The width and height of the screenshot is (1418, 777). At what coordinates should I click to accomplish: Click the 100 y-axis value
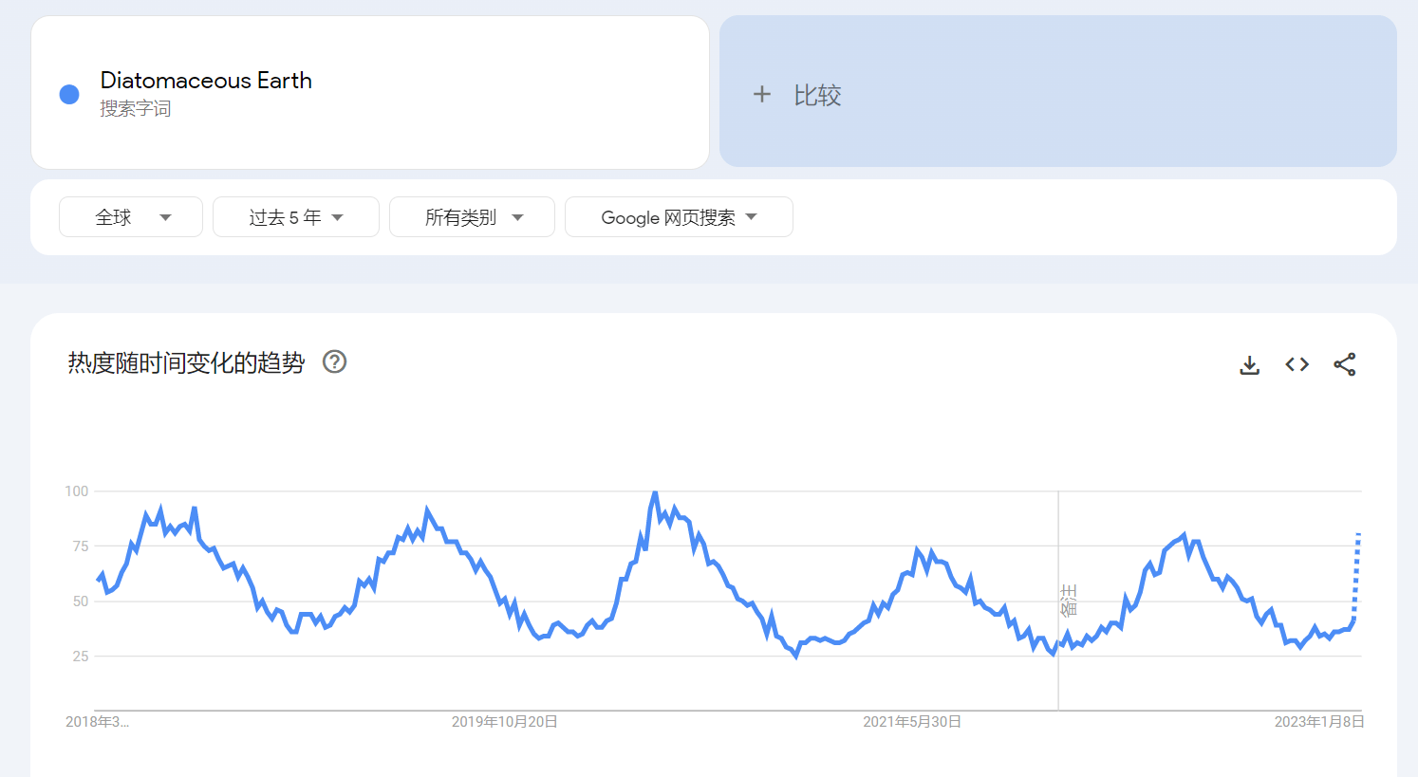[77, 491]
